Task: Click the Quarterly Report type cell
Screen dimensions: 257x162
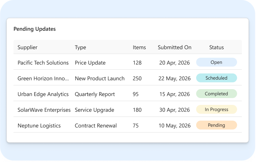Action: pyautogui.click(x=95, y=94)
